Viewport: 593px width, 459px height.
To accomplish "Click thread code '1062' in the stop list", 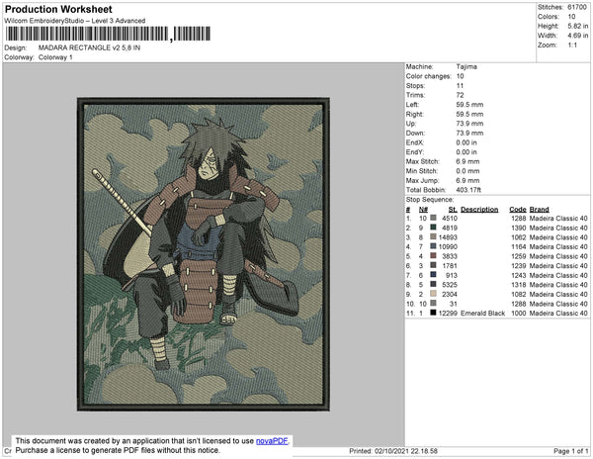I will click(x=518, y=237).
